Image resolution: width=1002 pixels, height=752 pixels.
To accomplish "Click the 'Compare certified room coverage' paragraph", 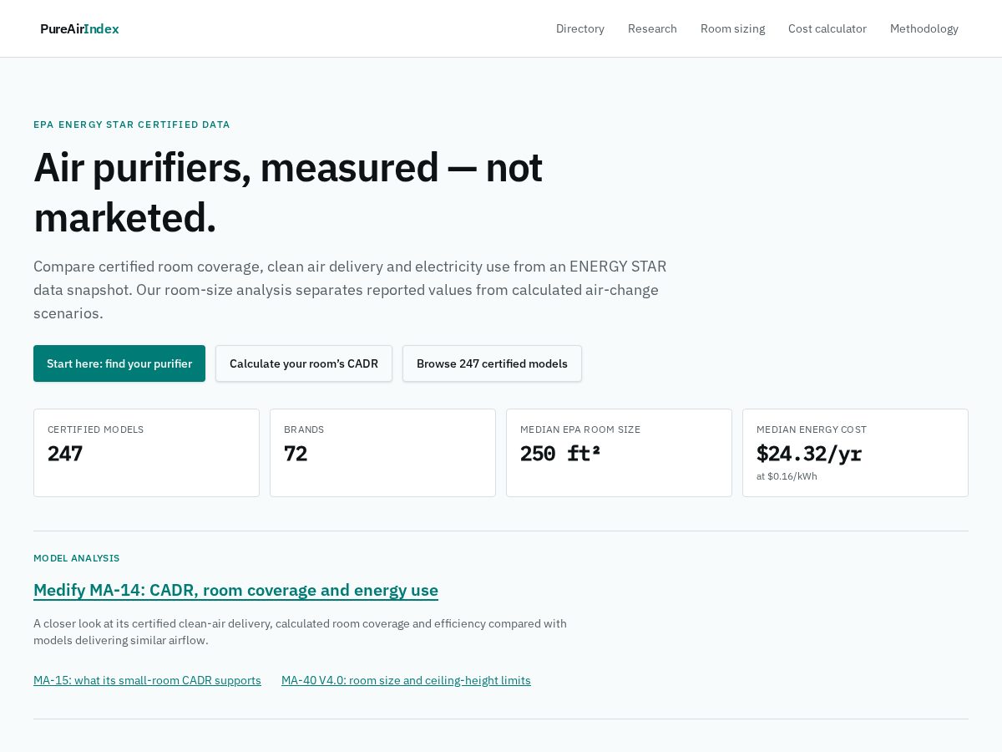I will pos(350,290).
